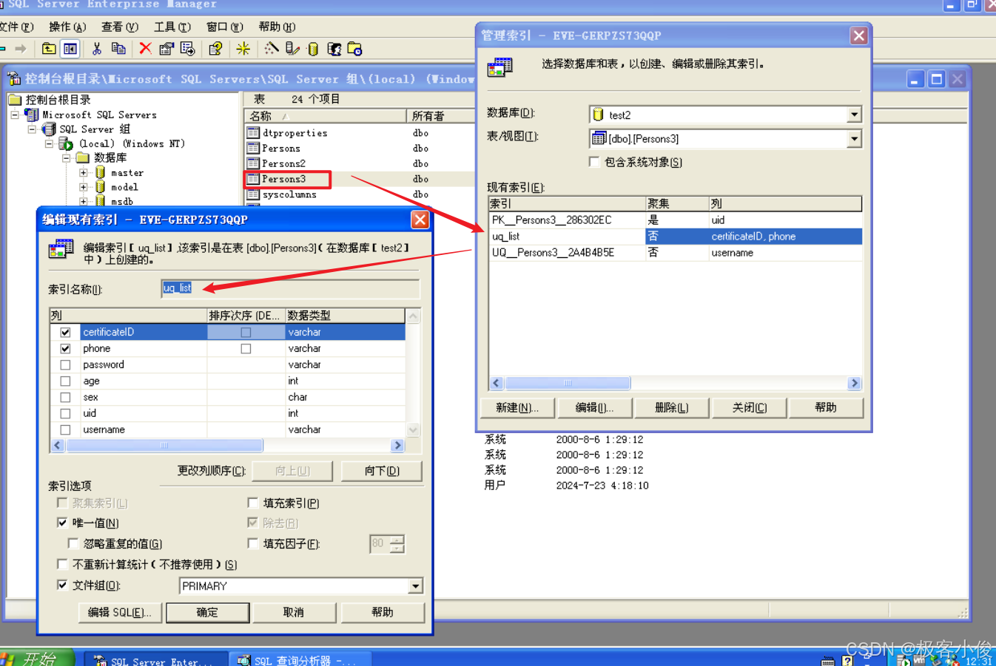Click the 删除 button in 管理索引

click(672, 407)
